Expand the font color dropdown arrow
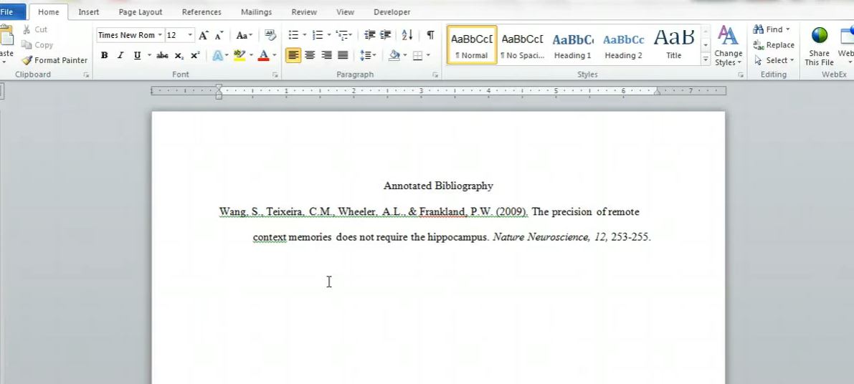854x384 pixels. (274, 55)
